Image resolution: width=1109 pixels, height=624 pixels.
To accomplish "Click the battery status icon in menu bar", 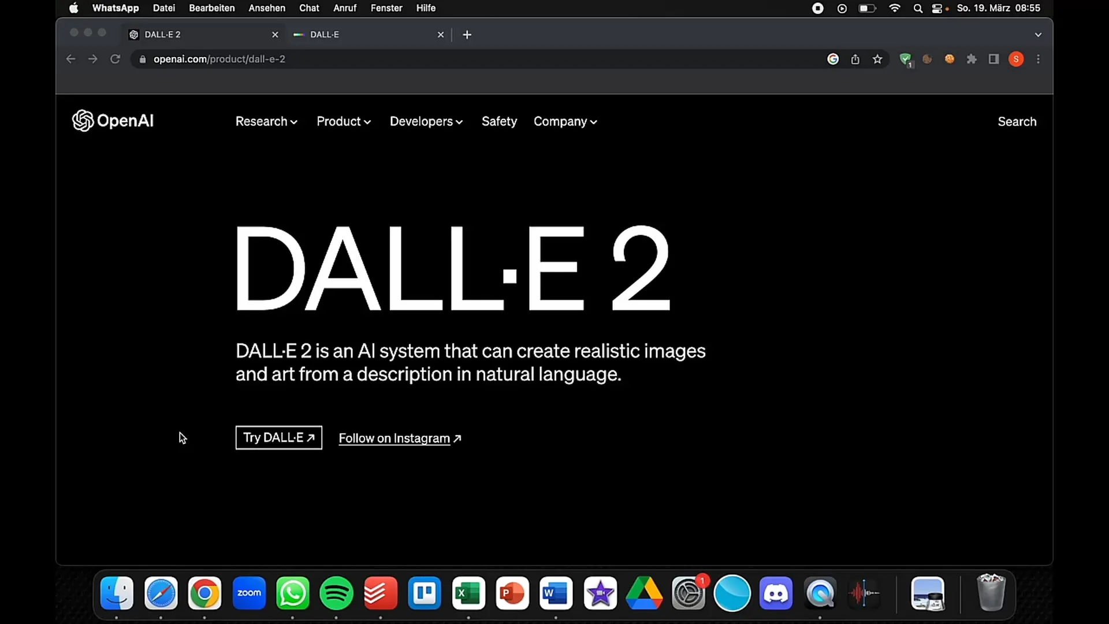I will (x=868, y=8).
